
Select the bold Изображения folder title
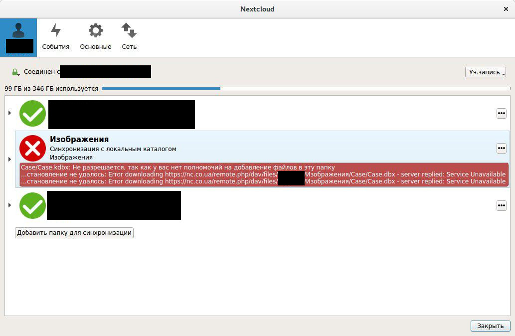click(79, 139)
